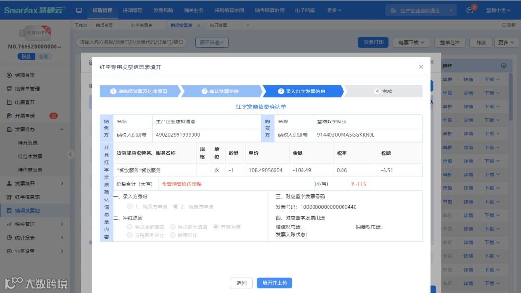
Task: Open 待作废发票 in the sidebar
Action: click(30, 170)
